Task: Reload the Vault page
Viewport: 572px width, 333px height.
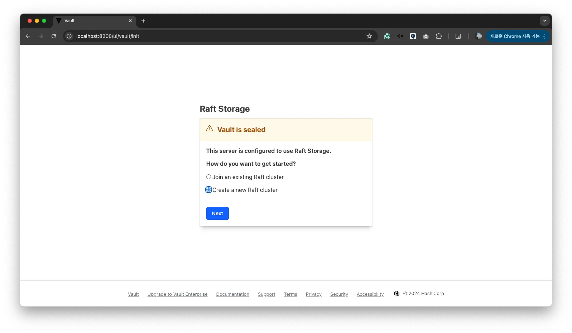Action: coord(54,36)
